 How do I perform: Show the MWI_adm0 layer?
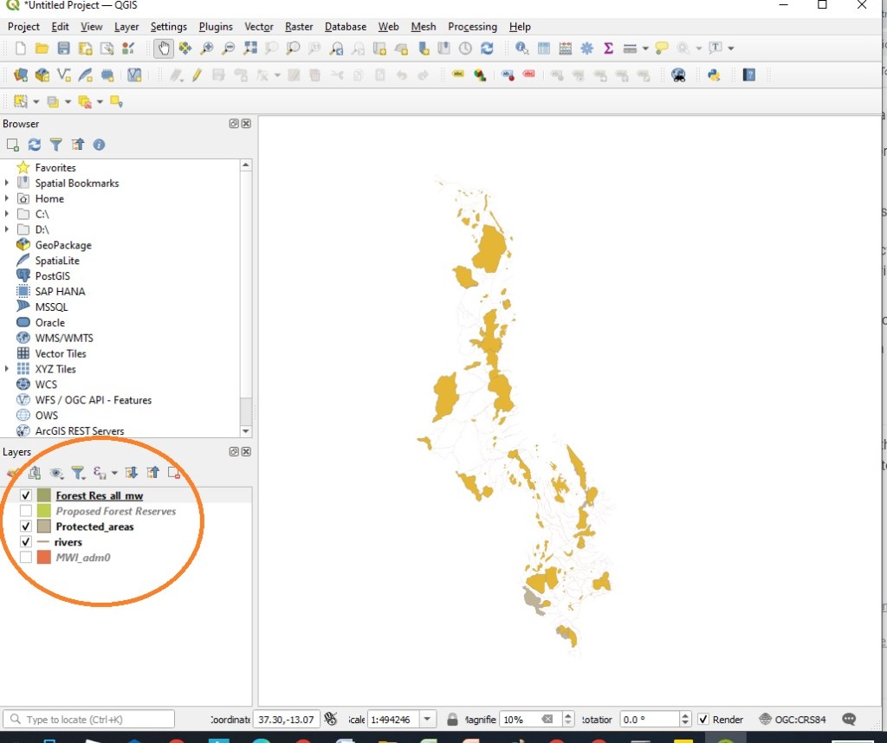[x=26, y=558]
